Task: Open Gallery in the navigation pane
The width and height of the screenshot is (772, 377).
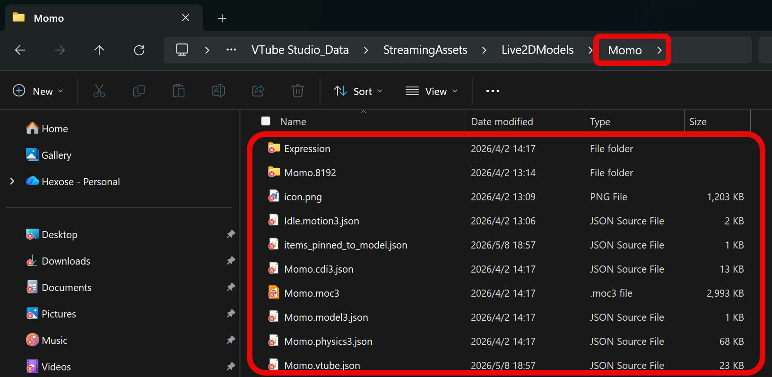Action: (x=49, y=155)
